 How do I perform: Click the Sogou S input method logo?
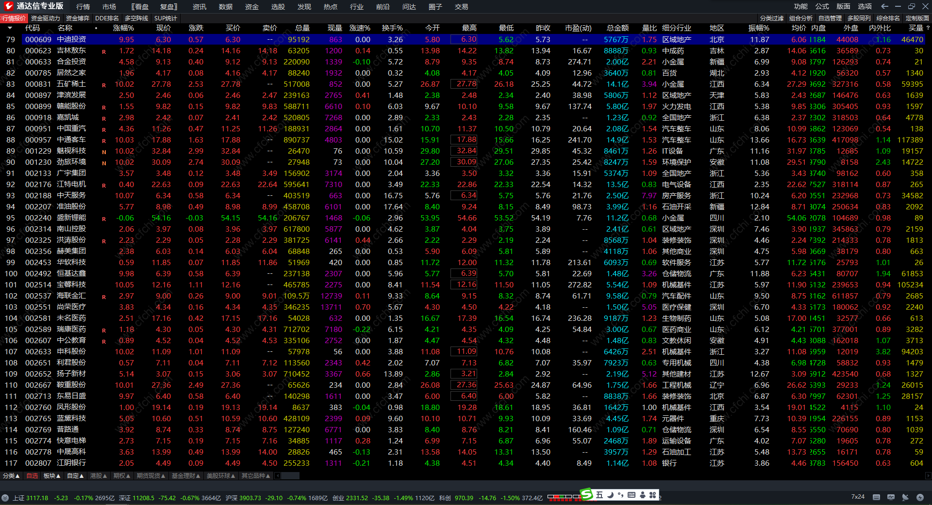[586, 494]
